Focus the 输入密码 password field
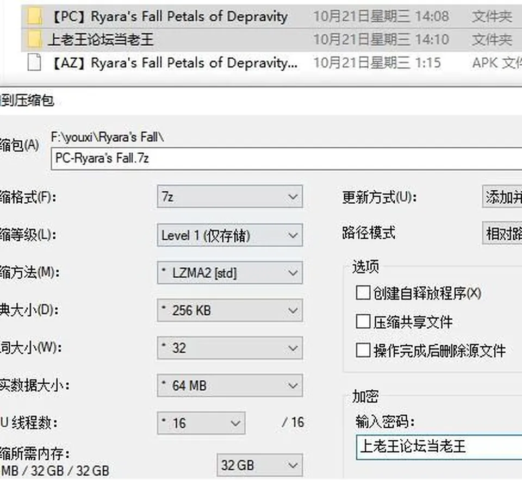 click(439, 447)
